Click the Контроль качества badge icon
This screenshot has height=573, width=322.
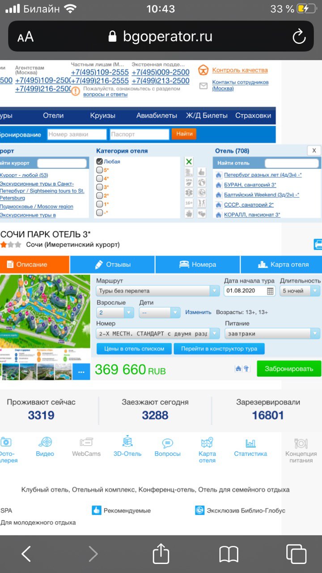(203, 70)
